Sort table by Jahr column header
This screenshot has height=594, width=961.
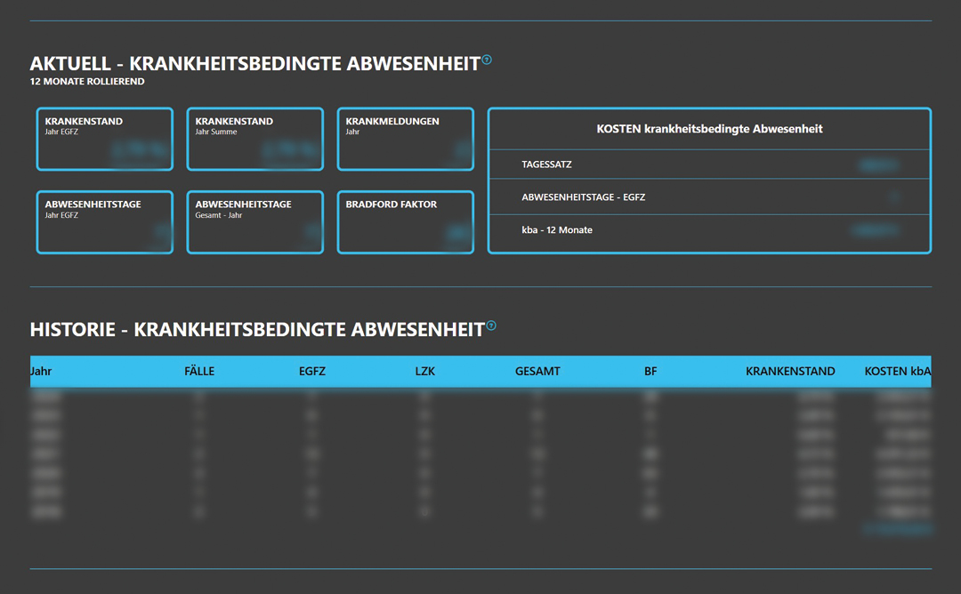click(41, 371)
